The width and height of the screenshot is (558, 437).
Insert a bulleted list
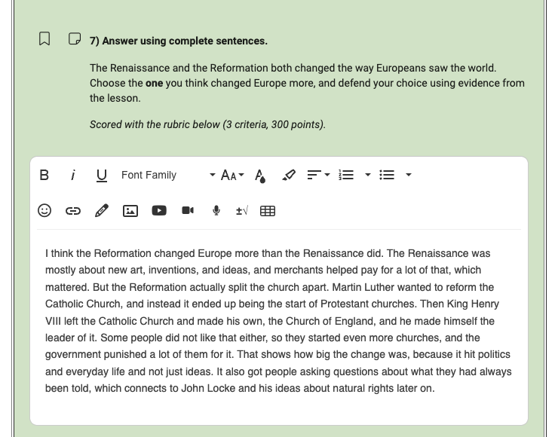(387, 175)
